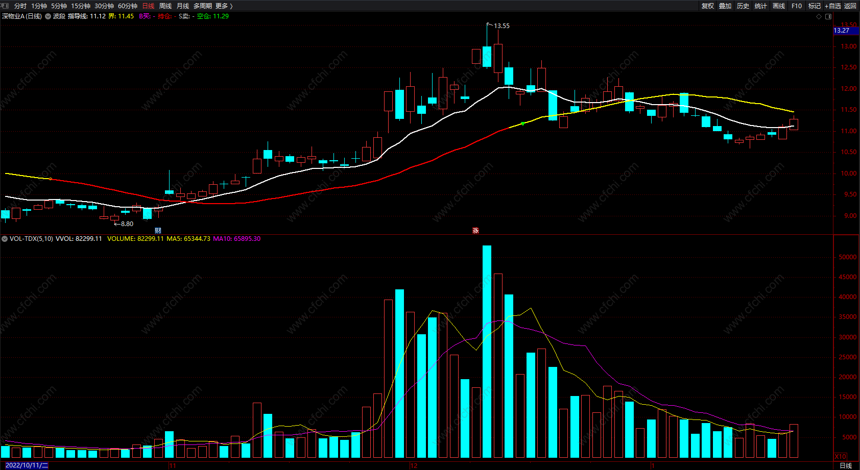Click the 叠加 overlay button
860x470 pixels.
(725, 6)
